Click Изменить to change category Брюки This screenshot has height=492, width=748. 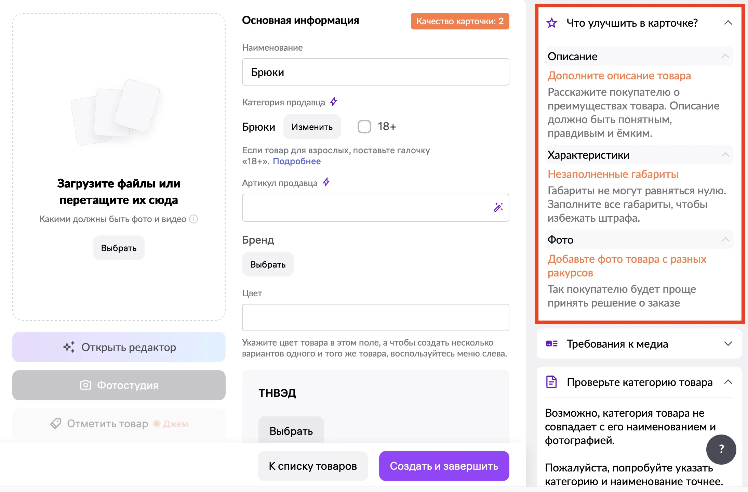(311, 127)
